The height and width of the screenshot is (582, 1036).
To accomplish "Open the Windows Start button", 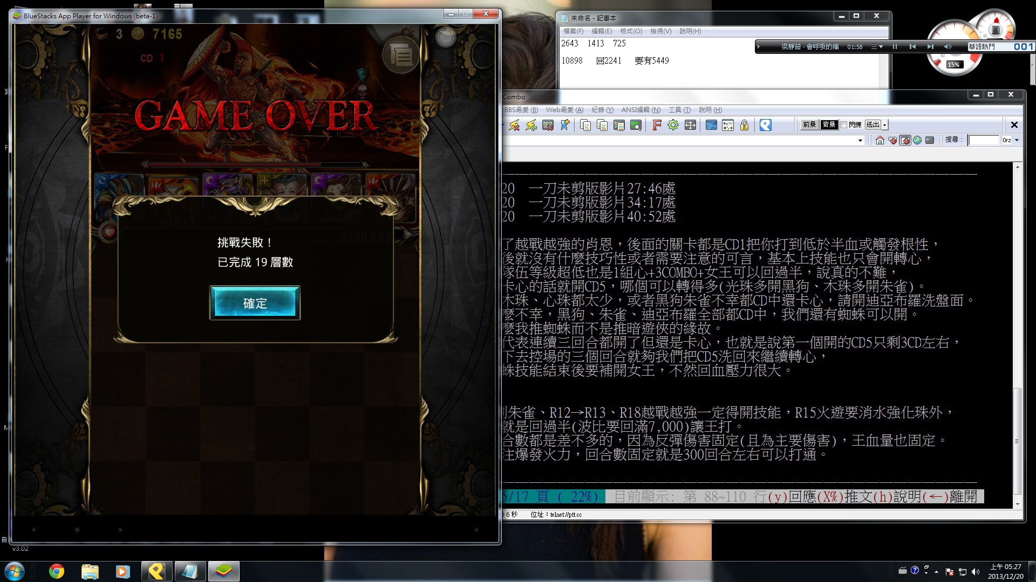I will coord(15,571).
